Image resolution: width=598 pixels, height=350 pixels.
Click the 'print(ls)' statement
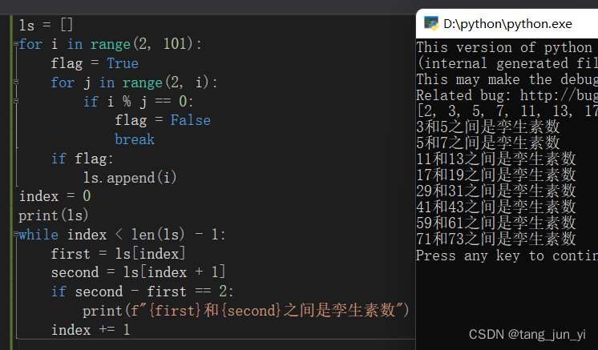54,215
